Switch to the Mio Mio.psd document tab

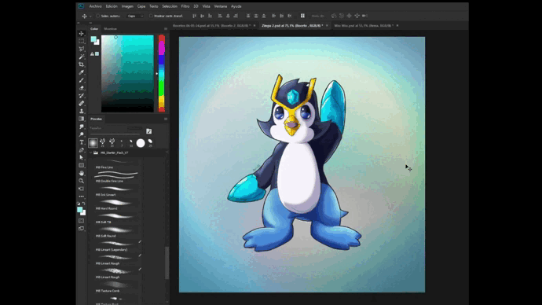[364, 26]
